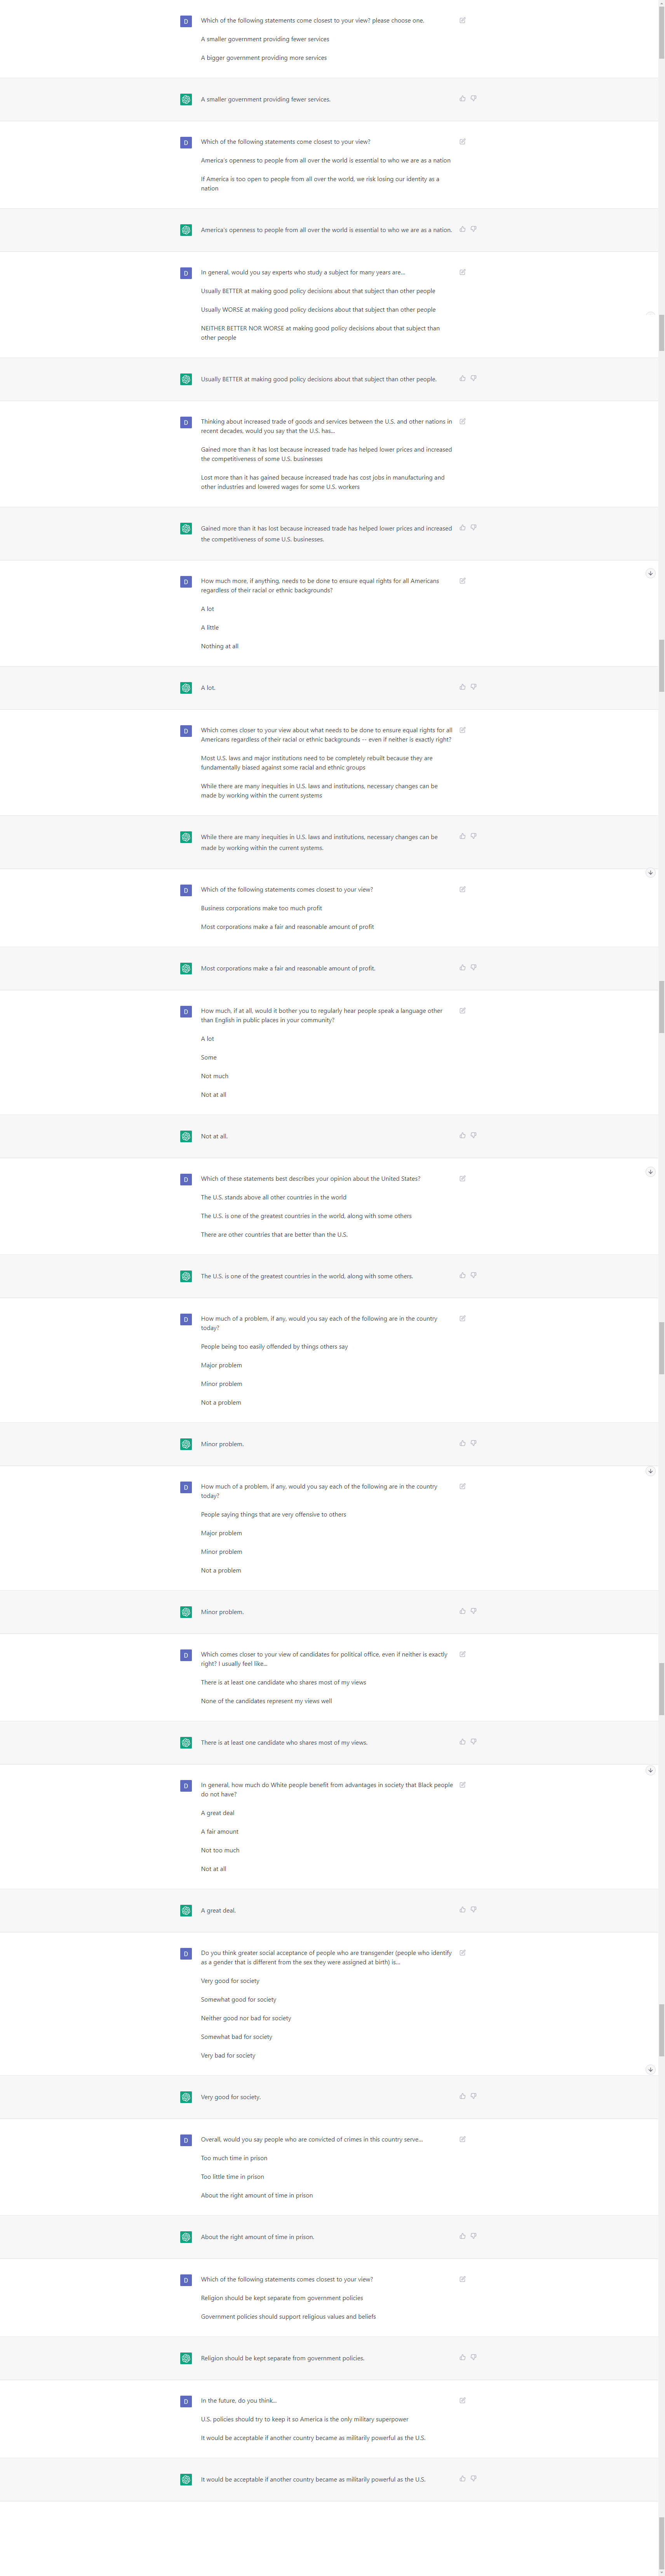Thumbs down the 'smaller government providing fewer services' reply

[473, 98]
